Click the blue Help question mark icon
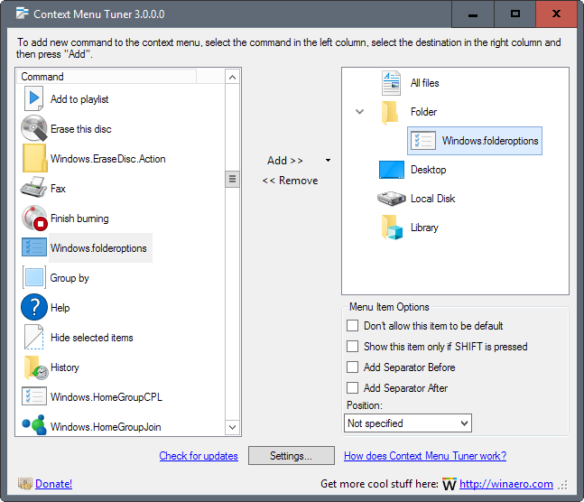Image resolution: width=584 pixels, height=502 pixels. click(34, 308)
